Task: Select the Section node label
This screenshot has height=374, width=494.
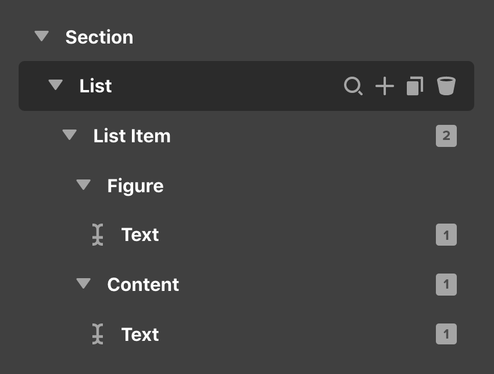Action: tap(99, 37)
